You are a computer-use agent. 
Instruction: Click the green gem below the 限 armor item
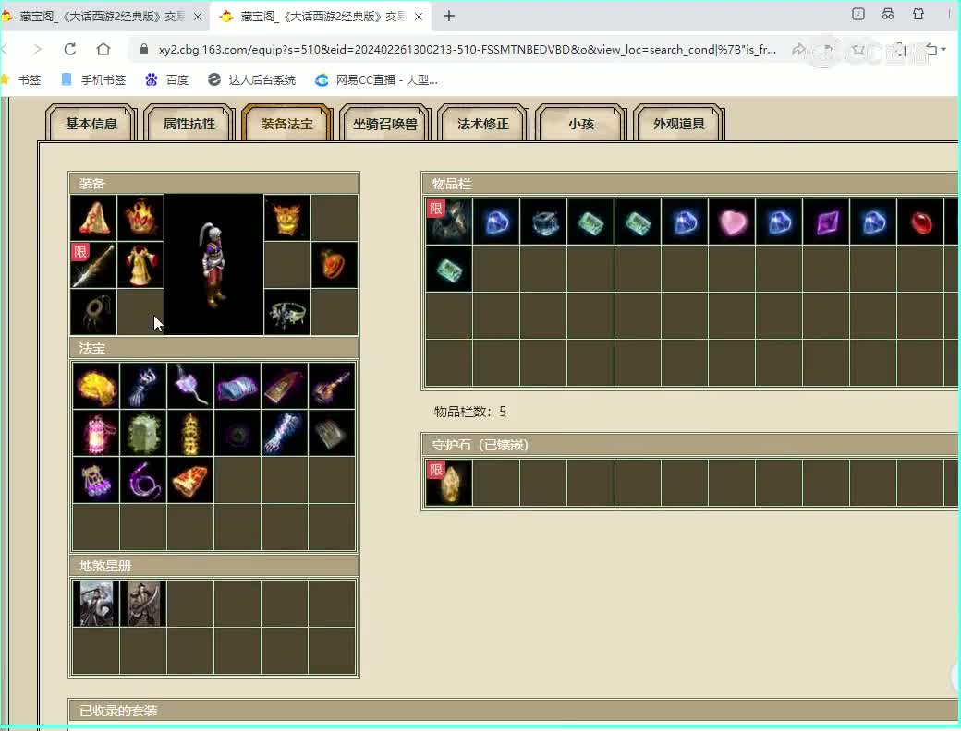click(449, 269)
